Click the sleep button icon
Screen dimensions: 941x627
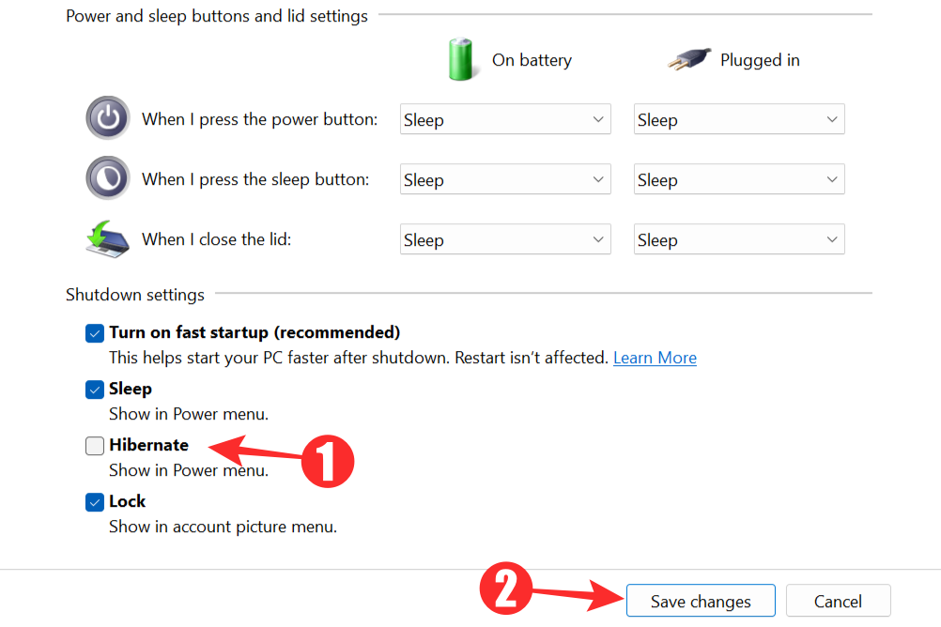coord(107,178)
